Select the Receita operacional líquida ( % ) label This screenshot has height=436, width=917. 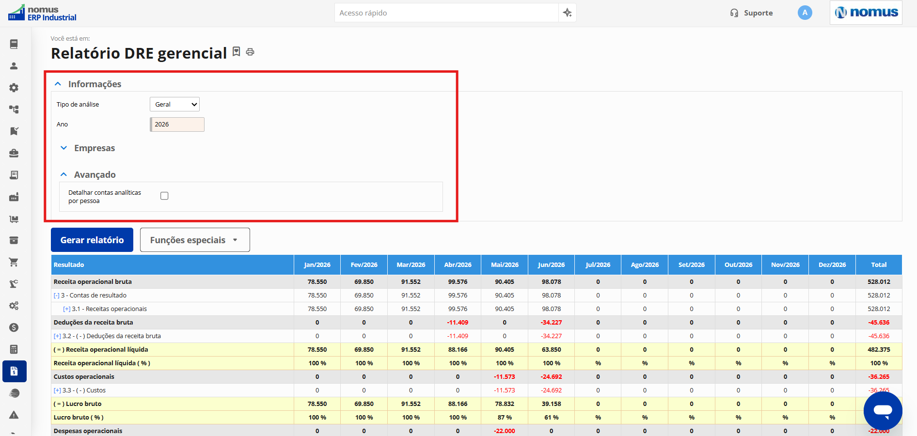click(102, 363)
